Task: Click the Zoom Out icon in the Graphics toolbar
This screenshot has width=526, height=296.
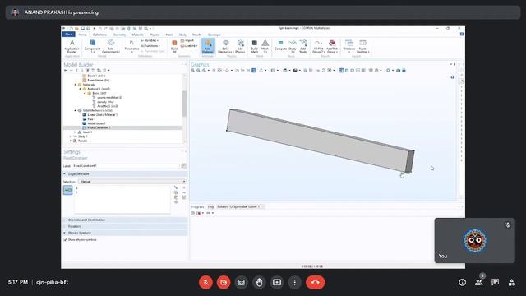Action: (198, 71)
